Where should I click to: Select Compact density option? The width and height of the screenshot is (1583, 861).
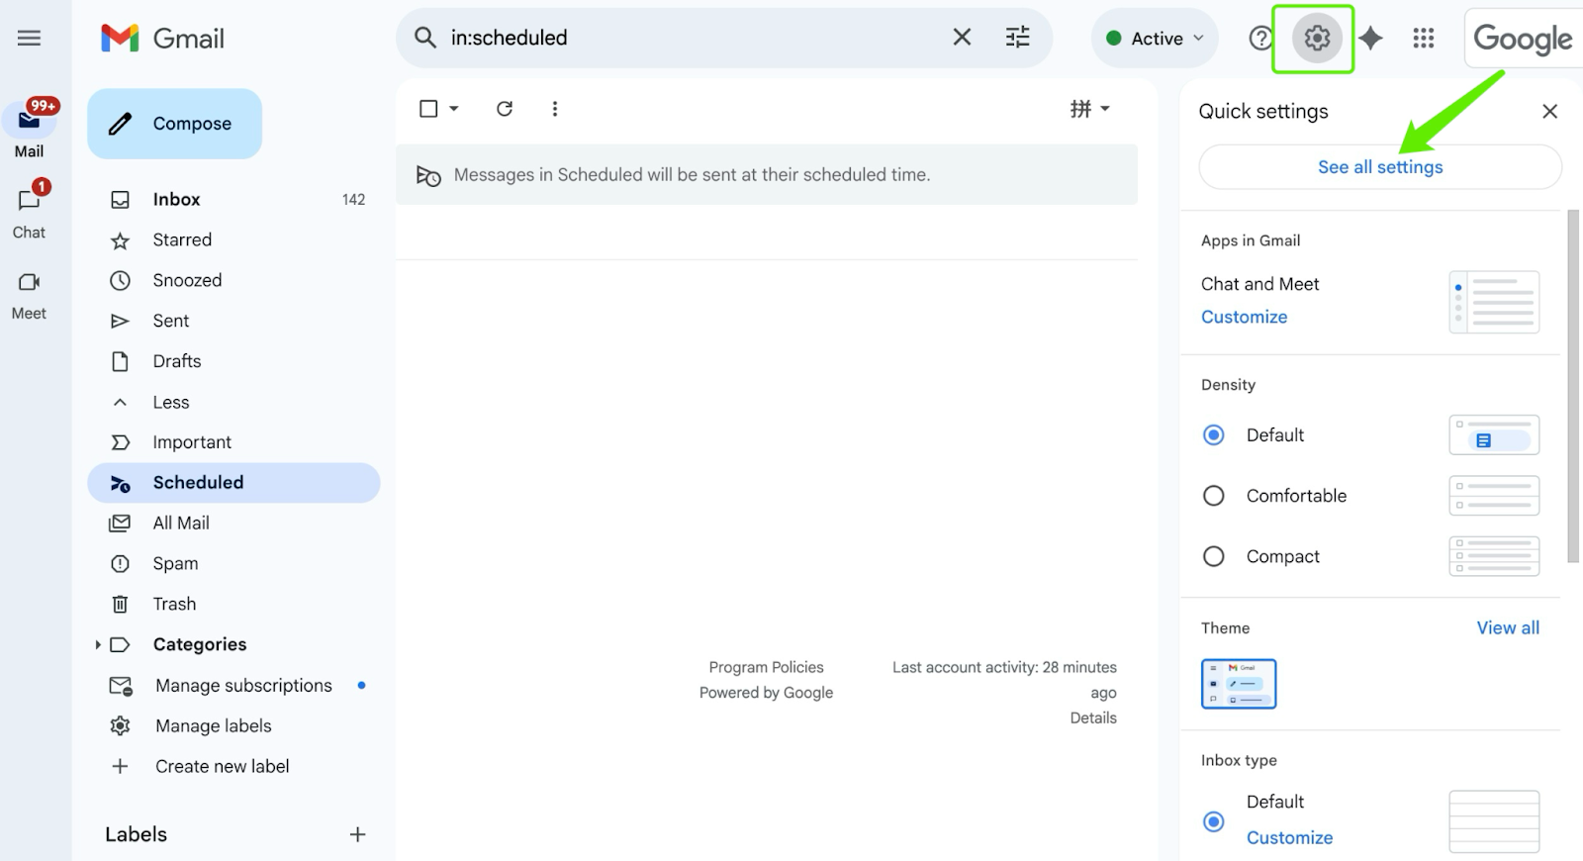click(1214, 556)
